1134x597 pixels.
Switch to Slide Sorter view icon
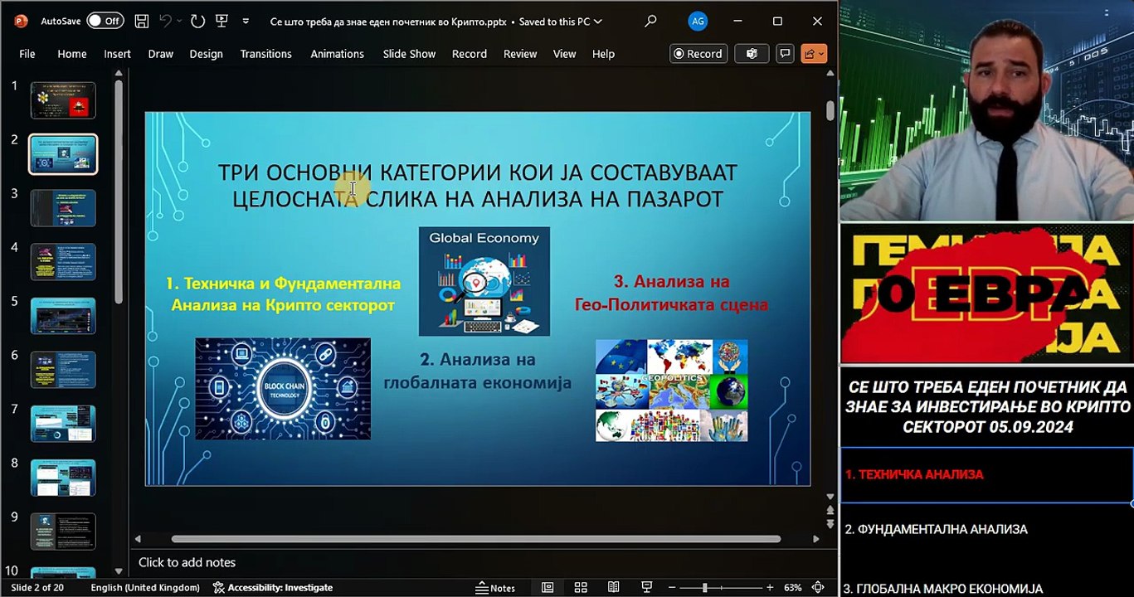581,588
